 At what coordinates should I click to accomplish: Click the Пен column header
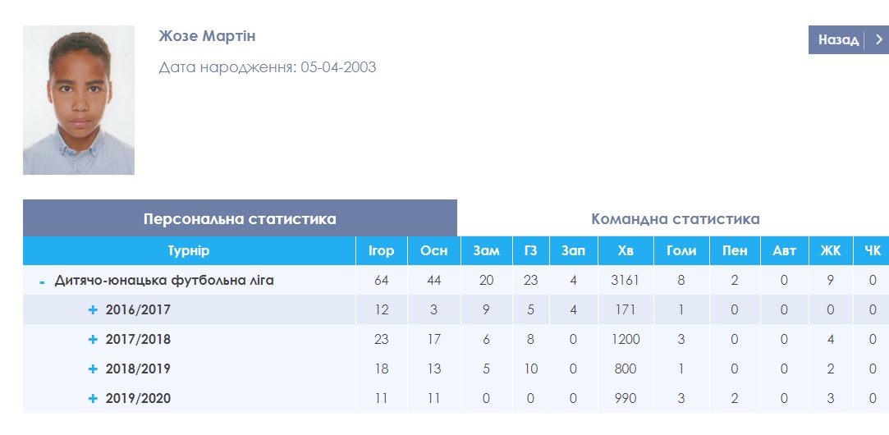(735, 251)
